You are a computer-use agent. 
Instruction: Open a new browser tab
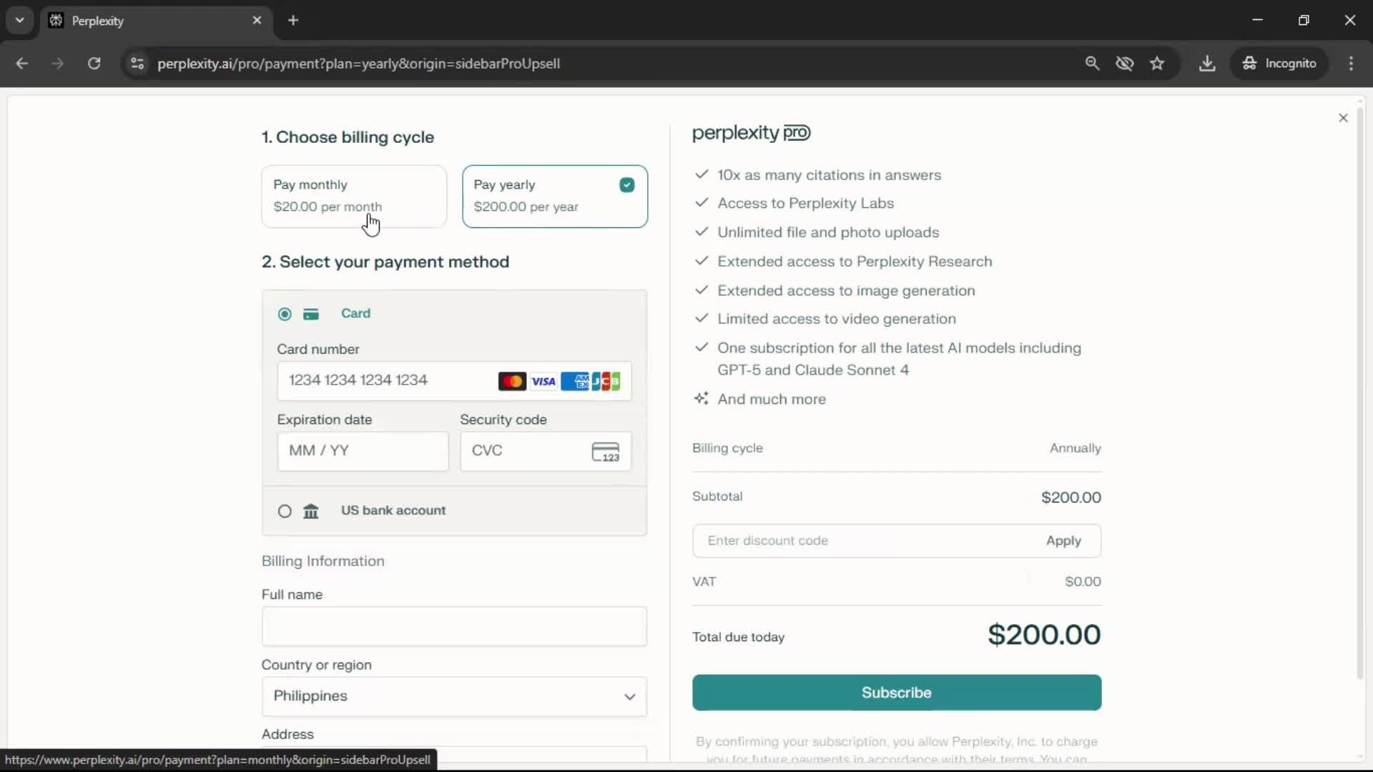point(293,20)
